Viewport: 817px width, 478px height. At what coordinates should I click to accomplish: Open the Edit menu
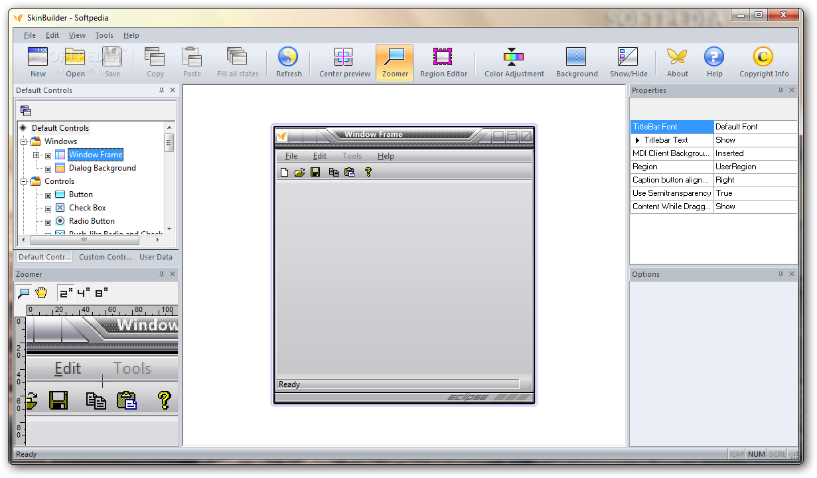tap(52, 35)
